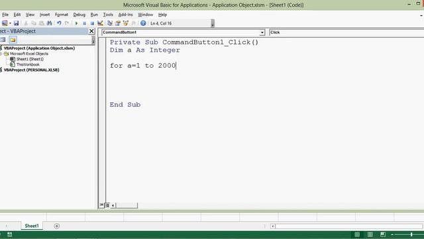424x239 pixels.
Task: Switch to Page Layout view in status bar
Action: [370, 234]
